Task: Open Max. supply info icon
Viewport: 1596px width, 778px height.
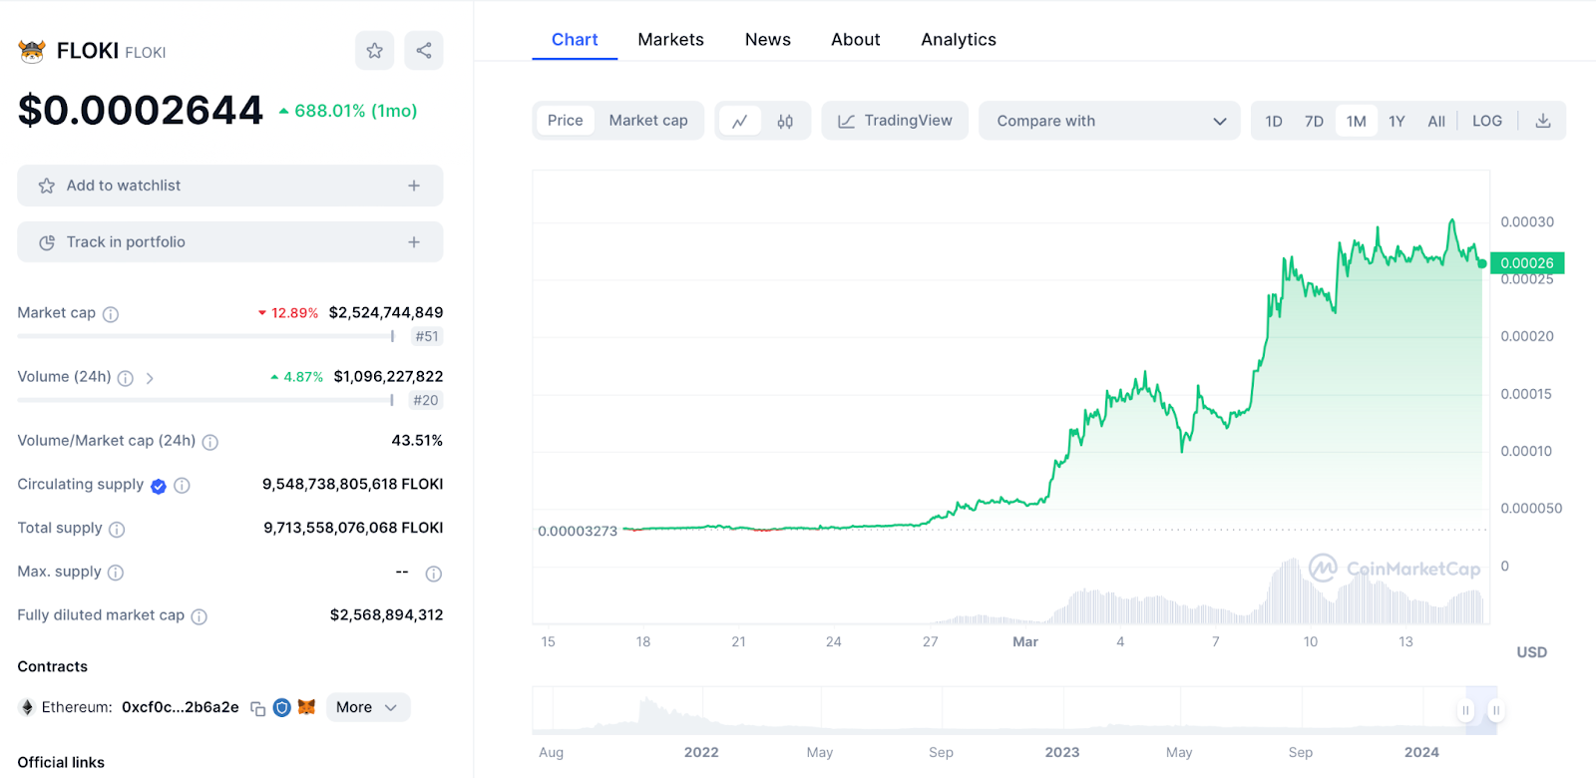Action: 116,573
